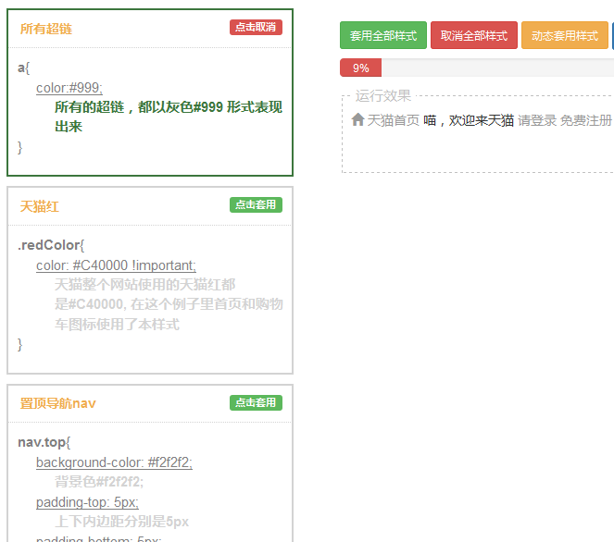This screenshot has width=614, height=542.
Task: Click the green 套用全部样式 button
Action: tap(383, 35)
